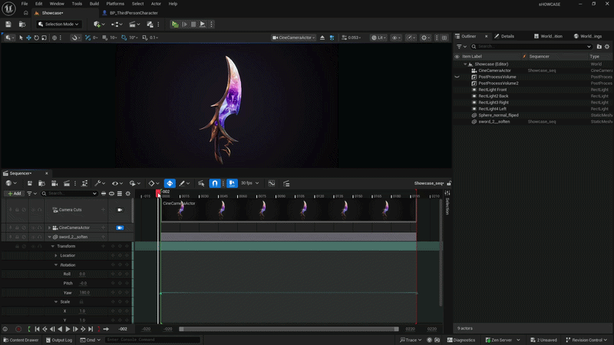Click the Sequencer horizontal time range scrollbar
The width and height of the screenshot is (614, 345).
tap(289, 330)
